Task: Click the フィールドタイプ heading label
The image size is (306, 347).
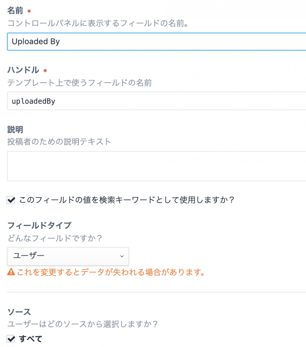Action: (x=39, y=225)
